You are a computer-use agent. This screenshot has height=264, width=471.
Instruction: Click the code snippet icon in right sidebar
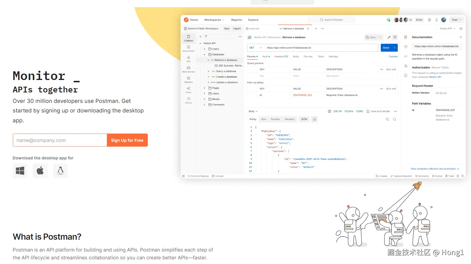pos(406,56)
